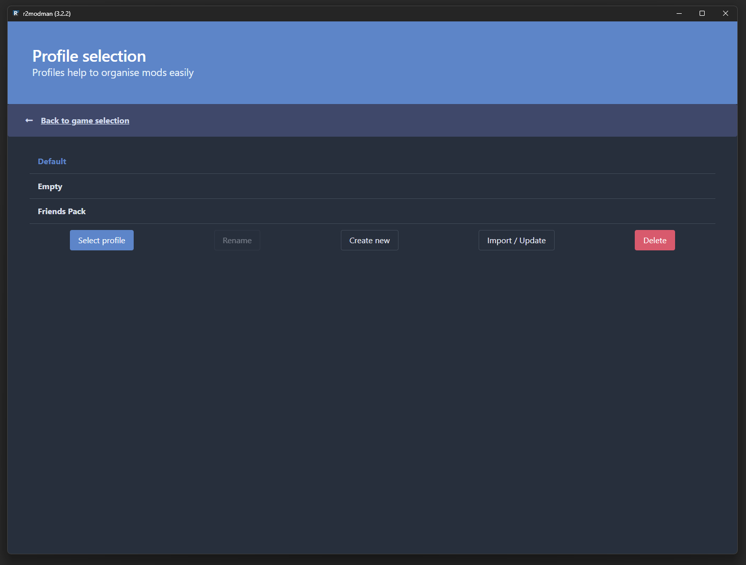The height and width of the screenshot is (565, 746).
Task: Open the Import / Update dialog
Action: [516, 240]
